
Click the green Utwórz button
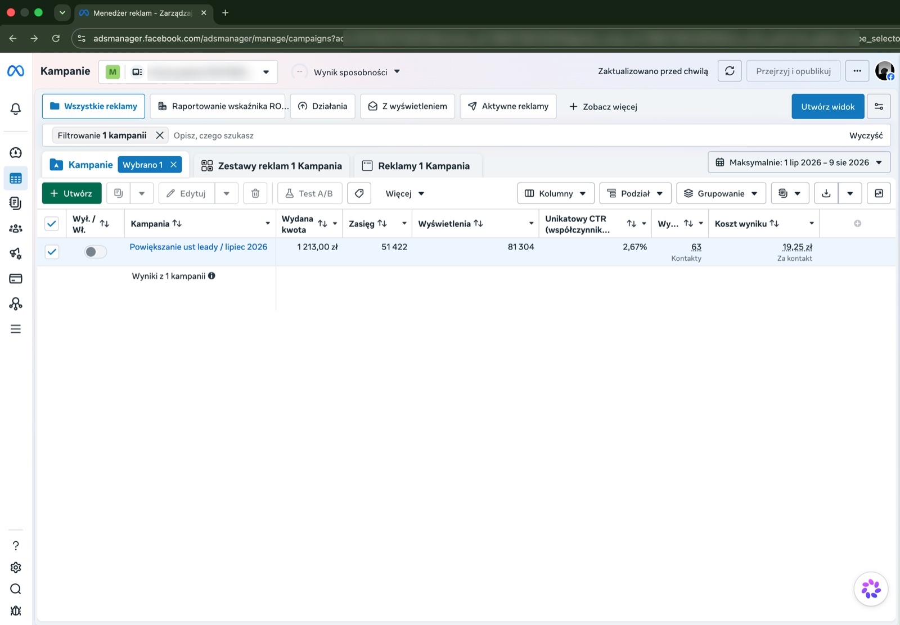(71, 193)
